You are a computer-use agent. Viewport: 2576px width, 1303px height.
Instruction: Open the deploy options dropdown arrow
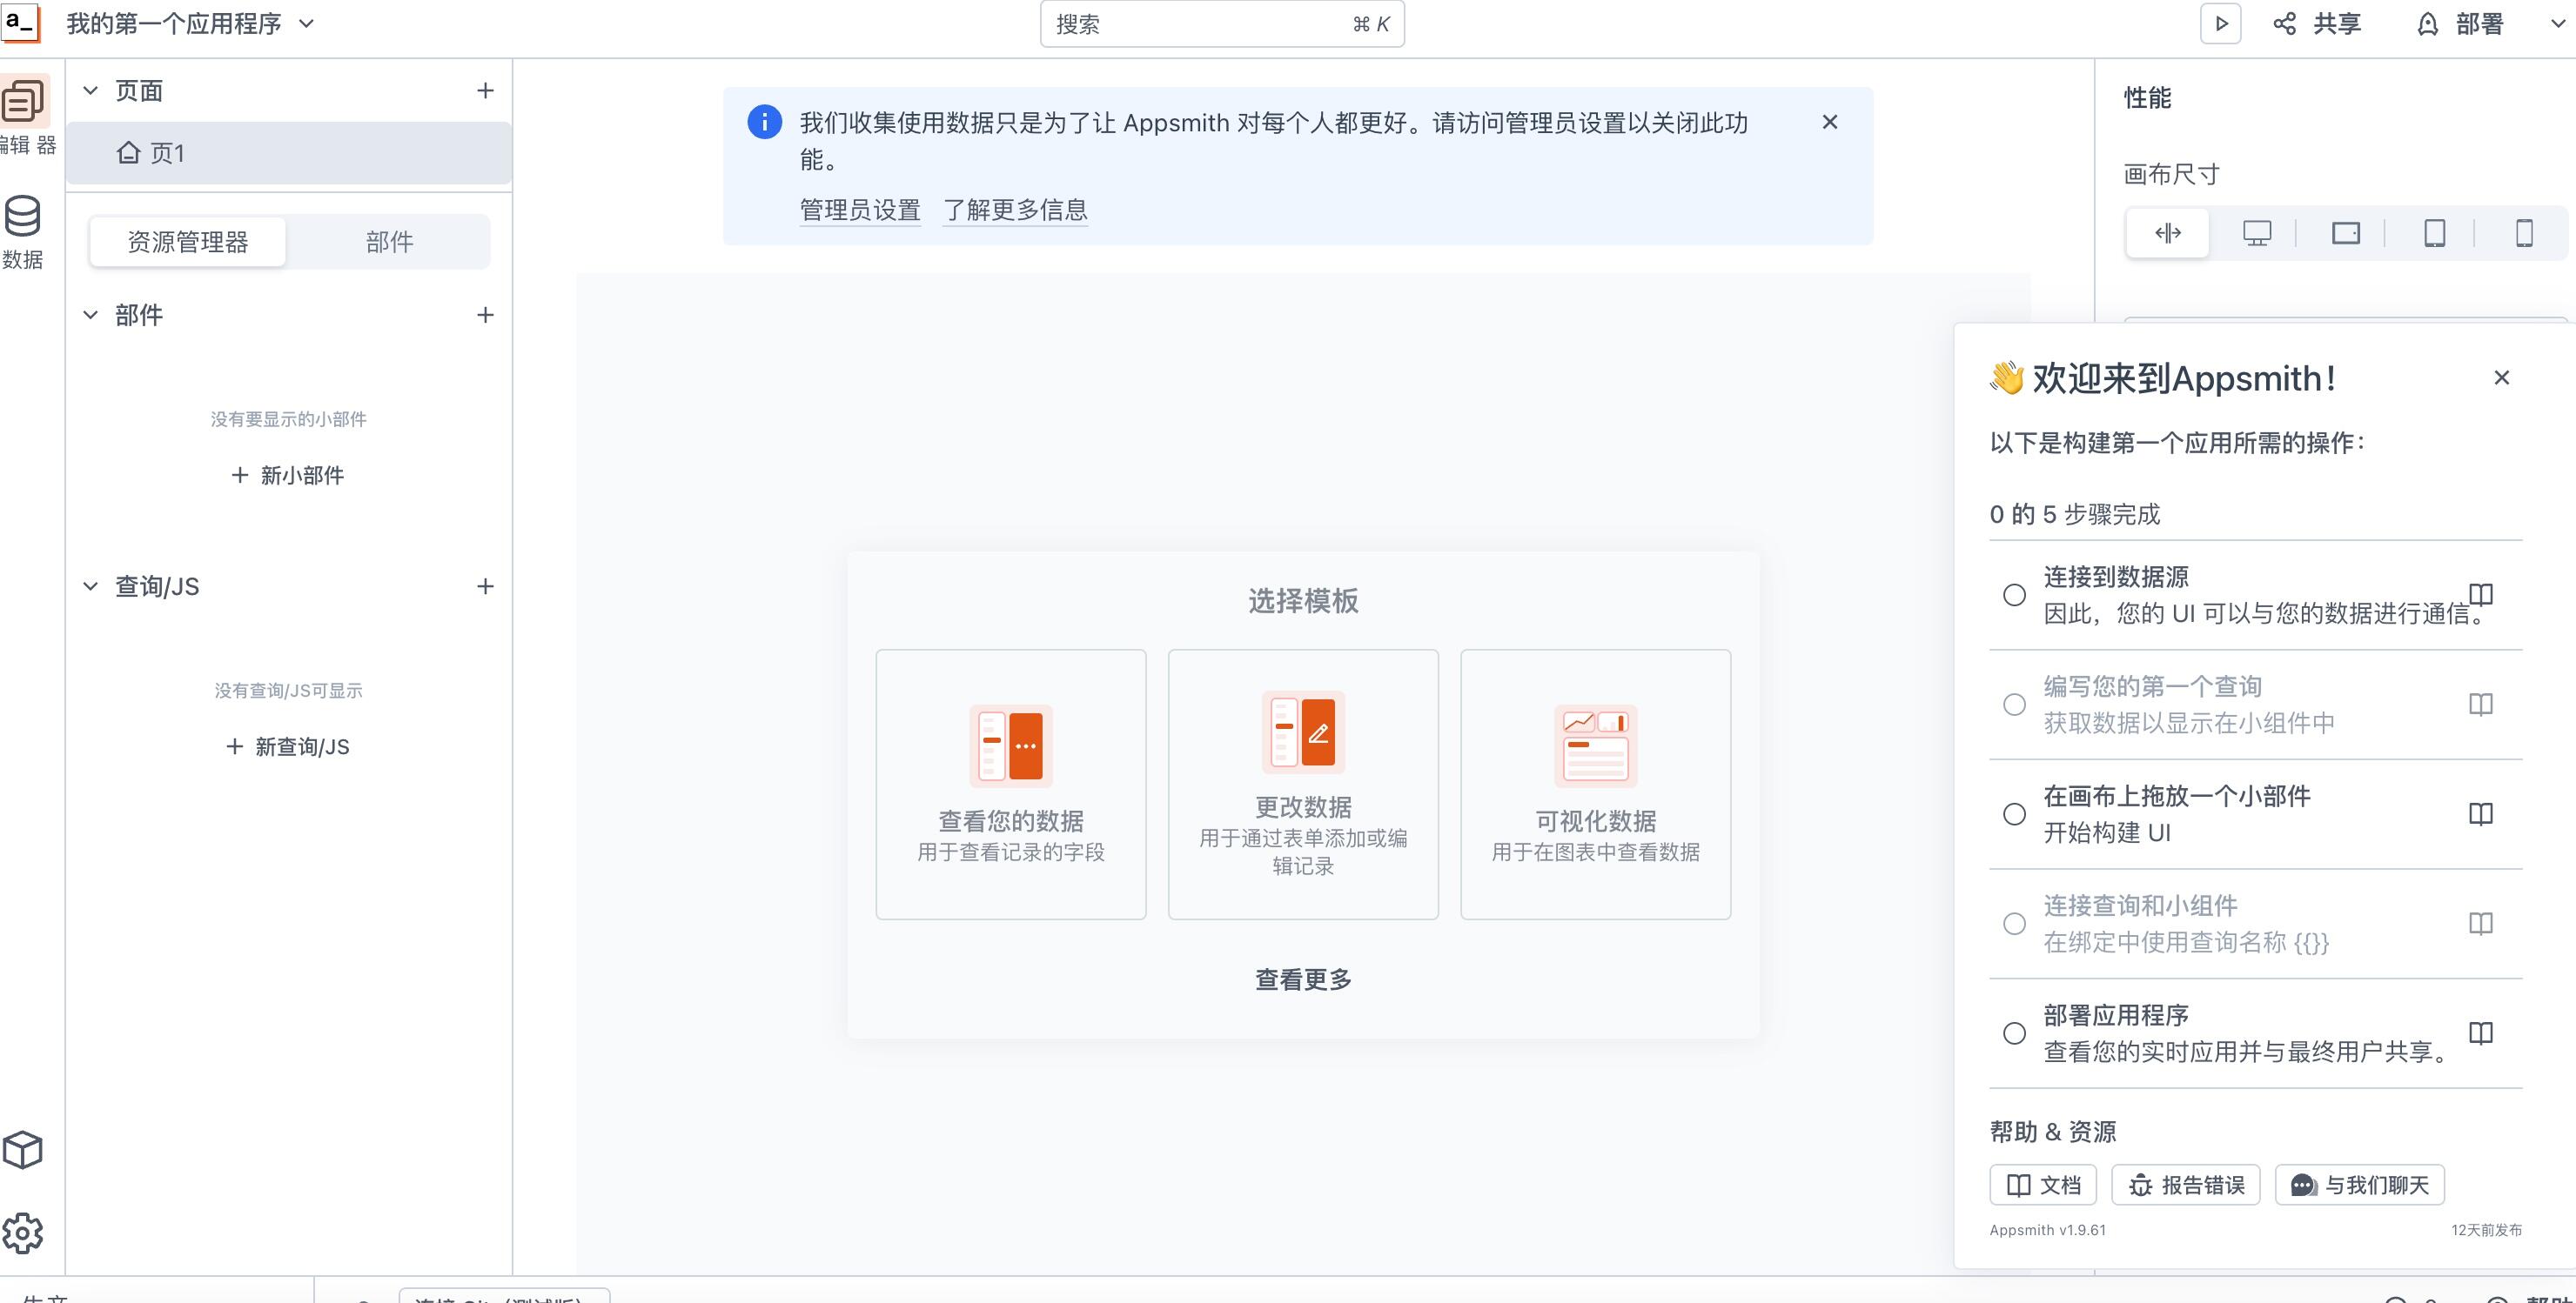(2558, 24)
